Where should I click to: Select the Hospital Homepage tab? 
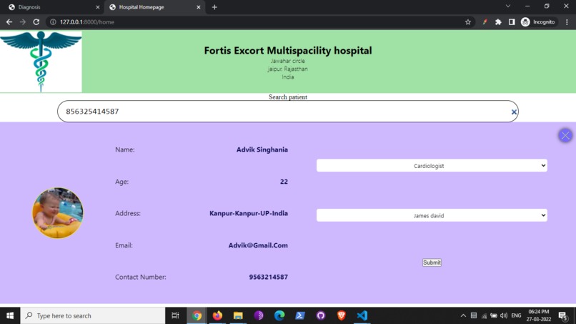coord(152,7)
